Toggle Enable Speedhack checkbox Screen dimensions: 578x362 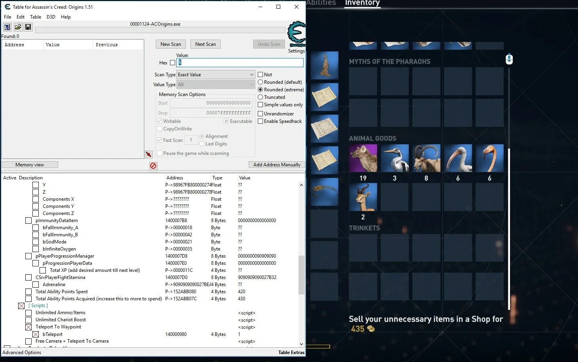[x=260, y=121]
